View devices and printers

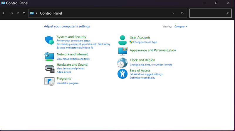pyautogui.click(x=70, y=68)
